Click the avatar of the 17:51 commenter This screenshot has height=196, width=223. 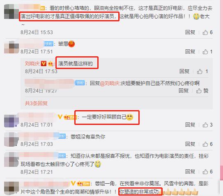pos(11,47)
